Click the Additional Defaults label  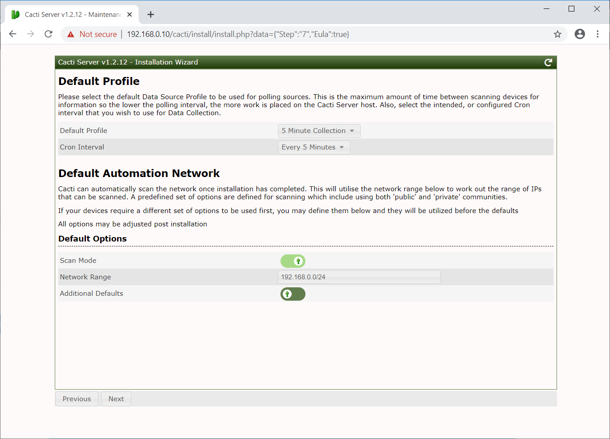click(91, 294)
